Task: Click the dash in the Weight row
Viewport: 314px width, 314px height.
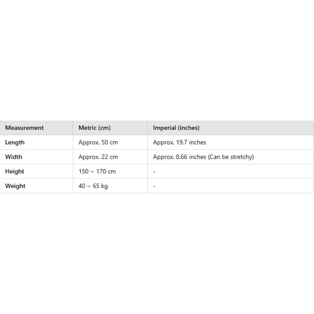Action: [154, 186]
